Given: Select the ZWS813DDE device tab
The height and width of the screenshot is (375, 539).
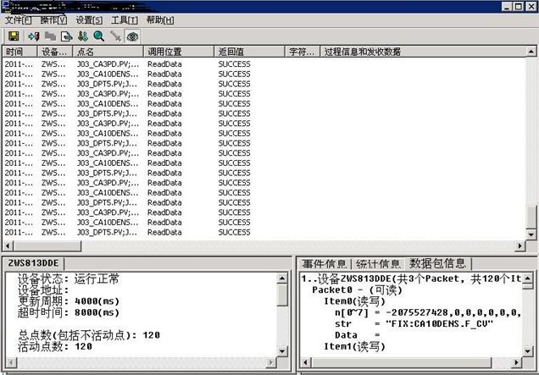Looking at the screenshot, I should pyautogui.click(x=31, y=263).
